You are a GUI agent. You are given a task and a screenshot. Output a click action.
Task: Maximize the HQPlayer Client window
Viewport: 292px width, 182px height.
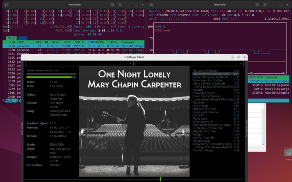238,57
